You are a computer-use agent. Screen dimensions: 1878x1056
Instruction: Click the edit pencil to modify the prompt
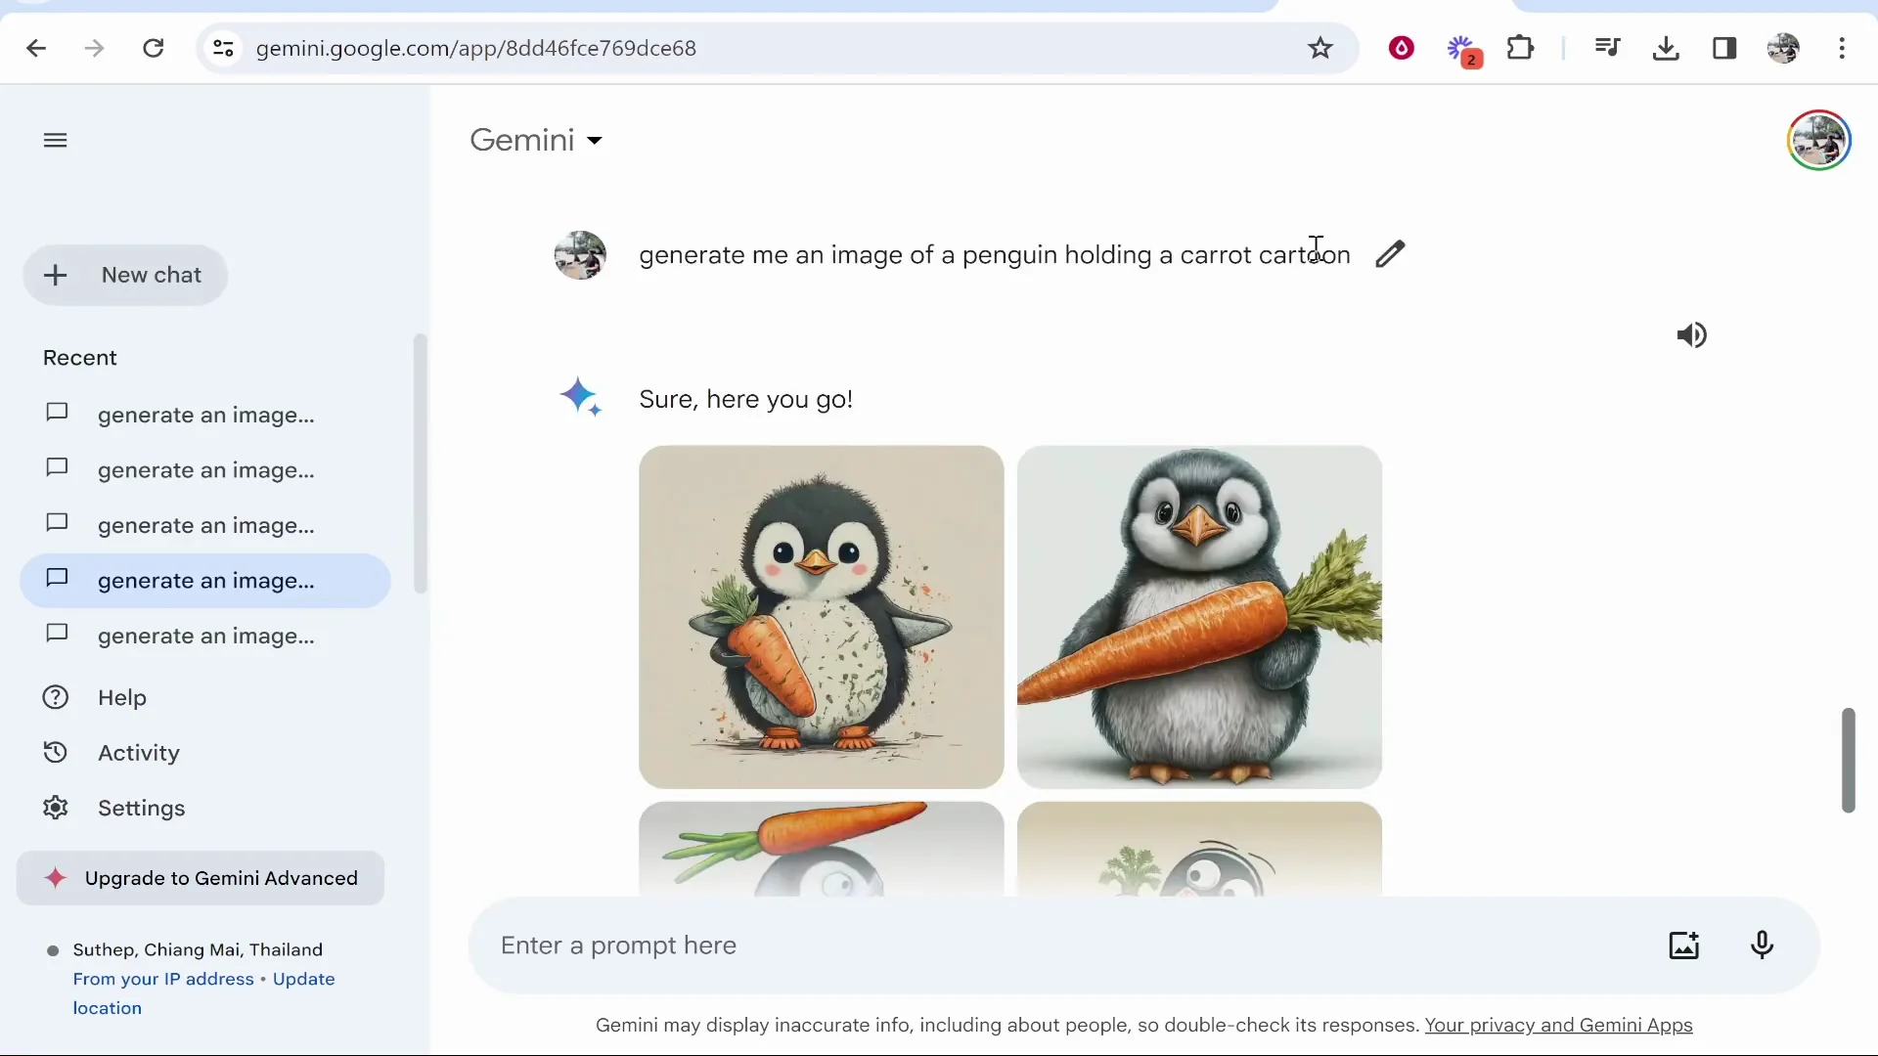click(1389, 253)
